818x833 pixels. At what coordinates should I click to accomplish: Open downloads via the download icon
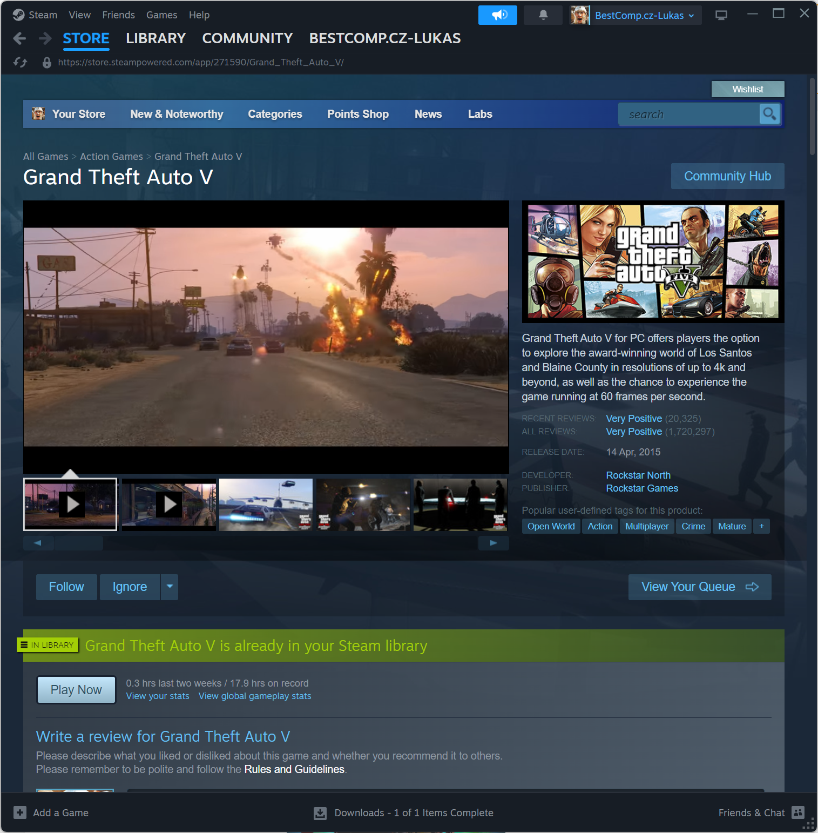click(x=320, y=813)
